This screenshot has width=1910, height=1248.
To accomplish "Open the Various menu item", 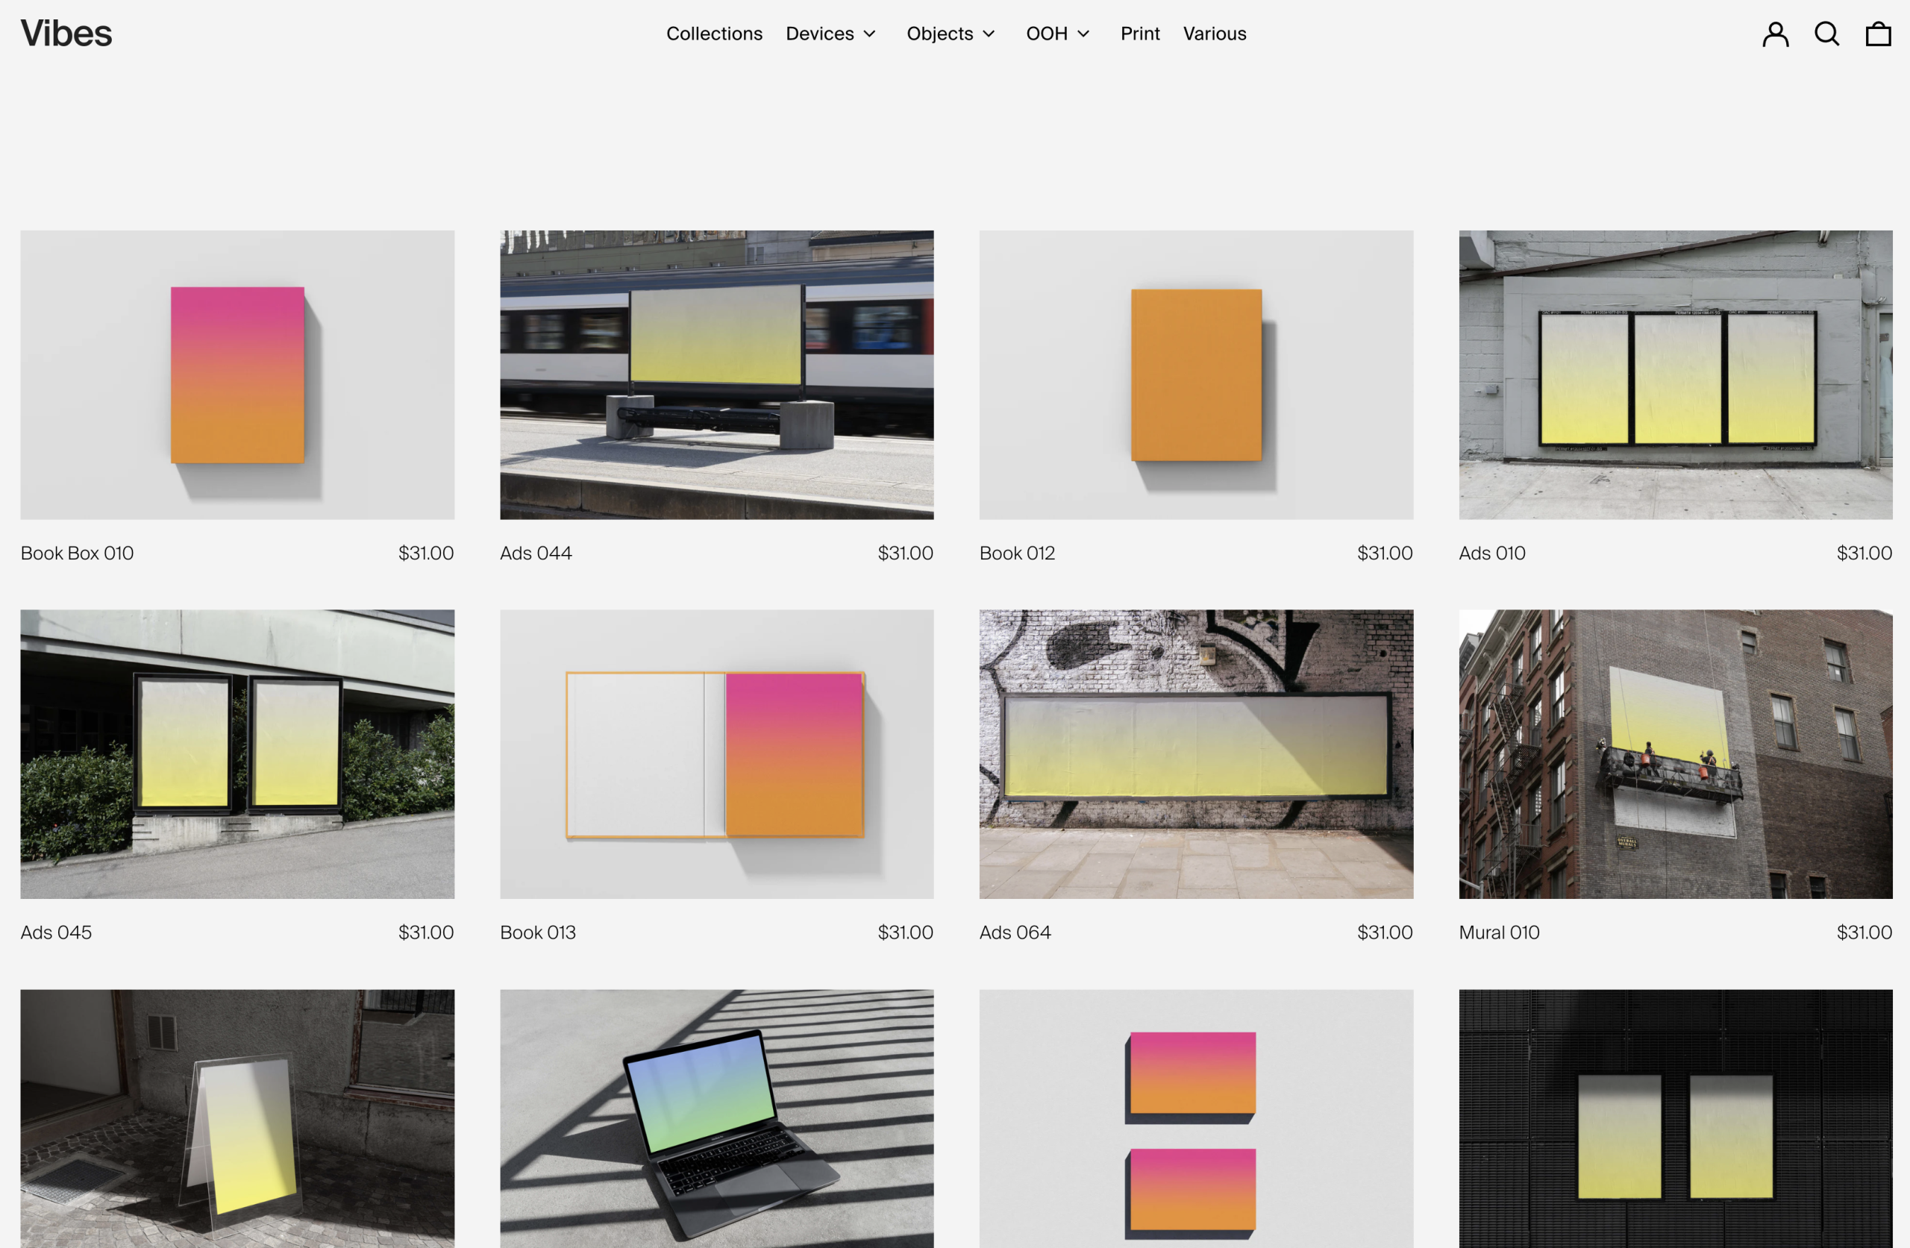I will [x=1214, y=34].
